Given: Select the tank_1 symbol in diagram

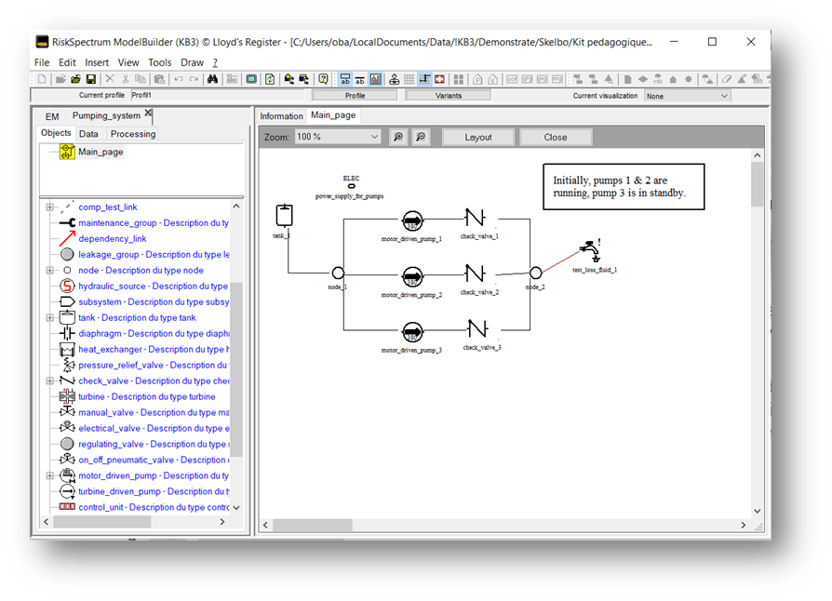Looking at the screenshot, I should pos(285,215).
